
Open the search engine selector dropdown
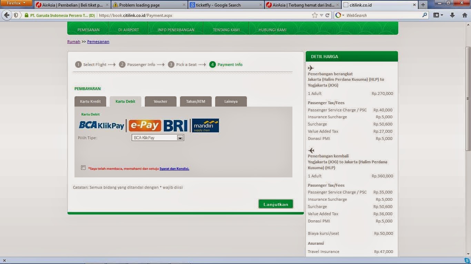[340, 15]
